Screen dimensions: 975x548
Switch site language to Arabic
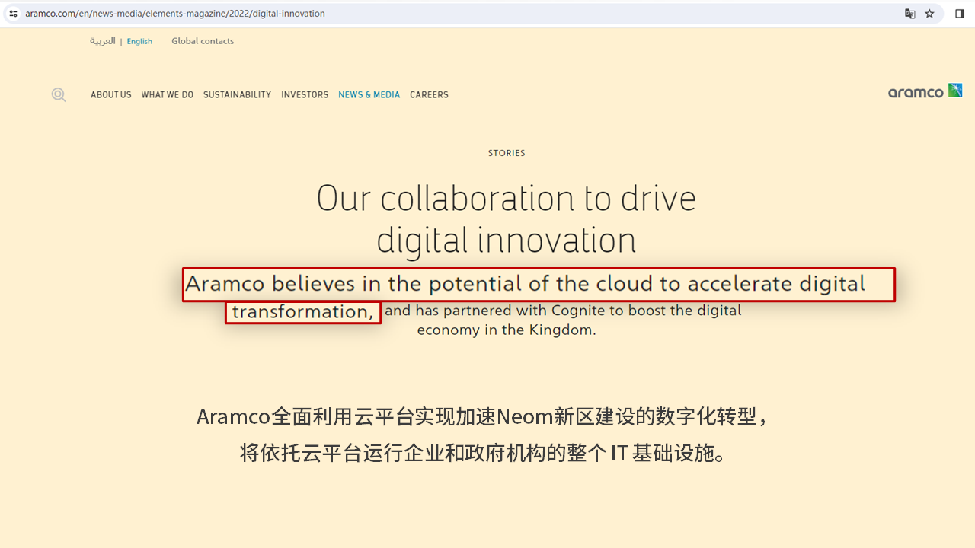102,41
